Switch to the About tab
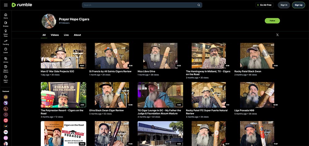 (x=77, y=35)
